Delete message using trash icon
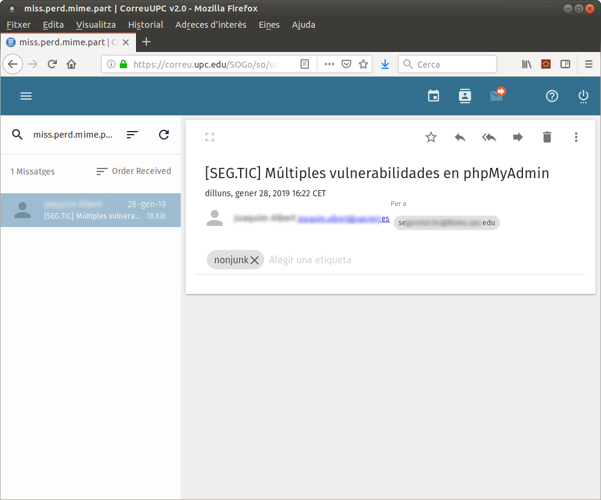The image size is (601, 500). (x=547, y=137)
